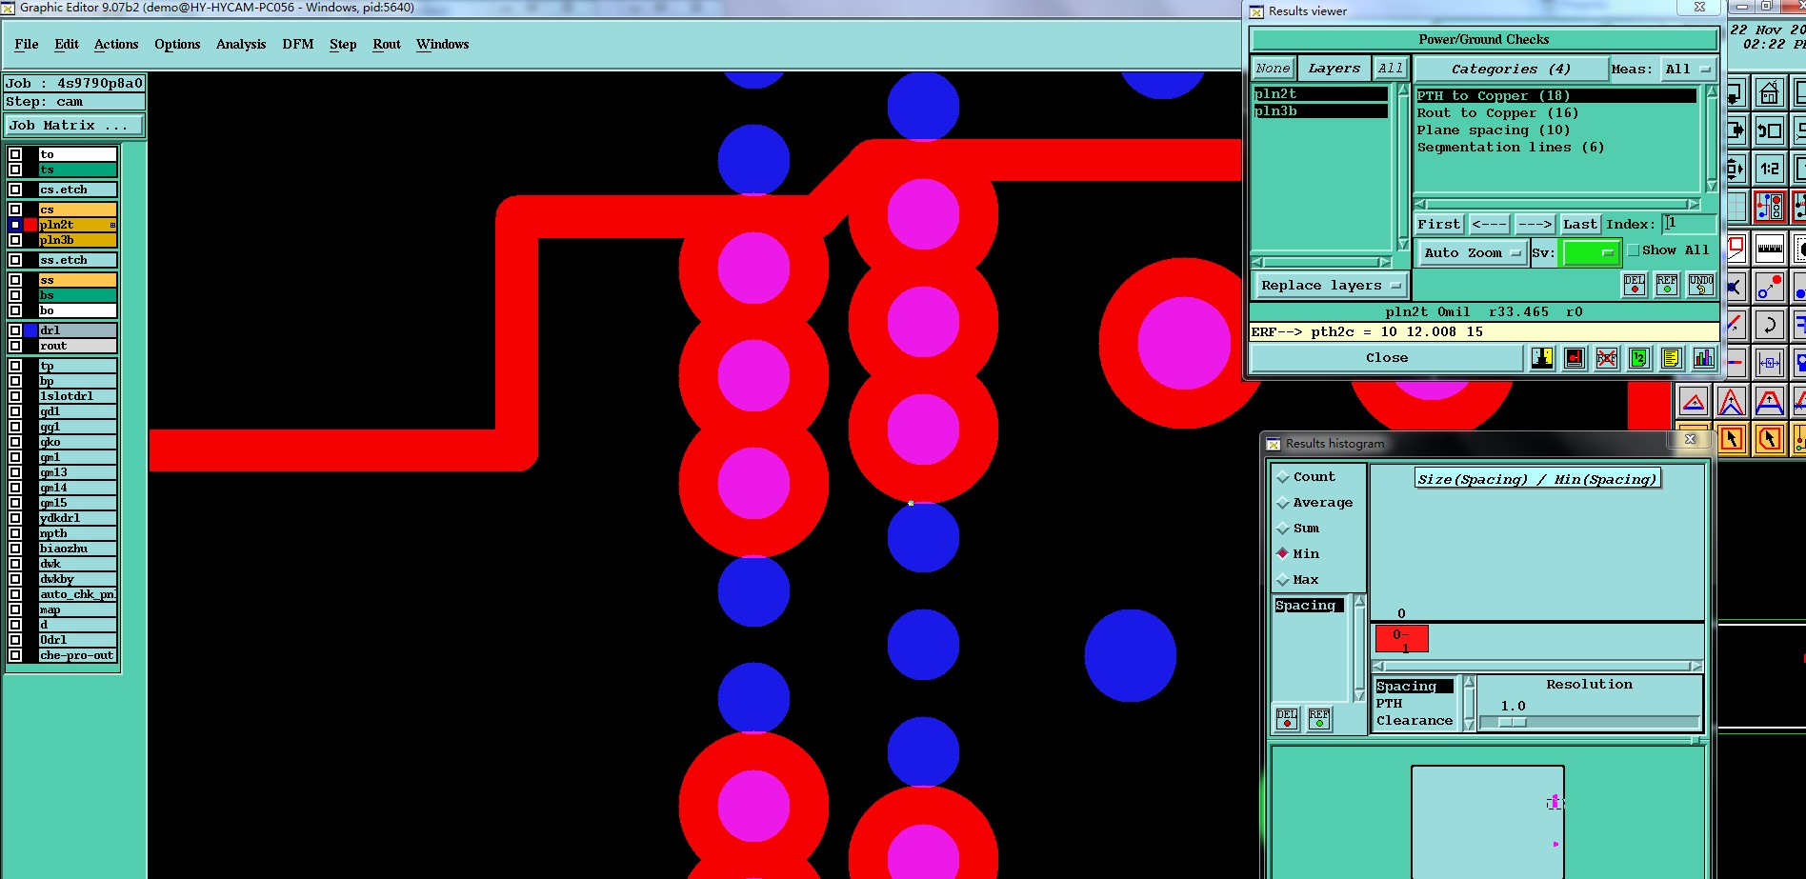Click the red-dot icon beside the Close button
Screen dimensions: 1806x879
[1575, 358]
